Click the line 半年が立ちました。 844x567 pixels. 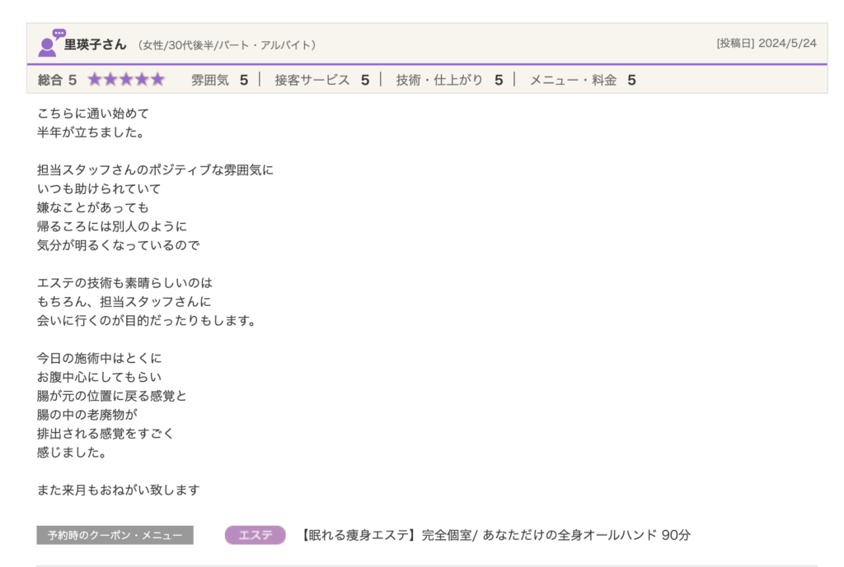91,132
